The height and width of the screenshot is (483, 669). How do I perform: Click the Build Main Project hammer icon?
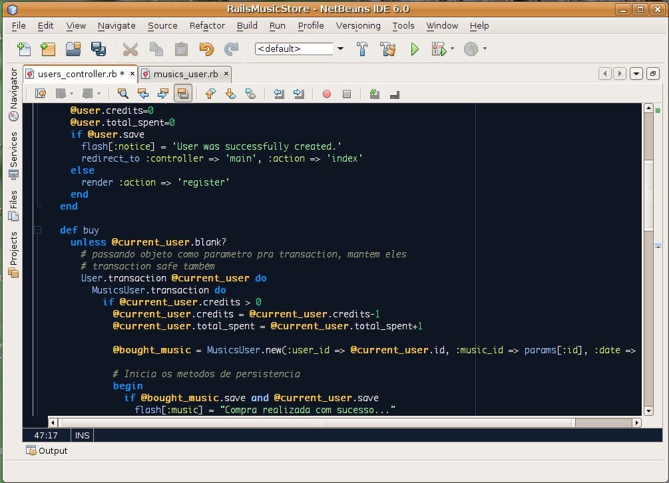click(362, 49)
